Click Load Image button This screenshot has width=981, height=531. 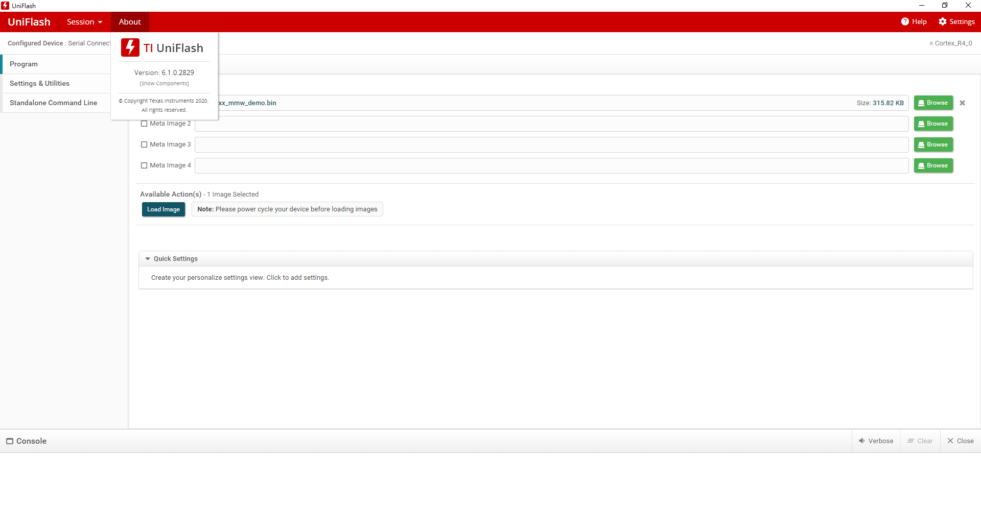(163, 209)
